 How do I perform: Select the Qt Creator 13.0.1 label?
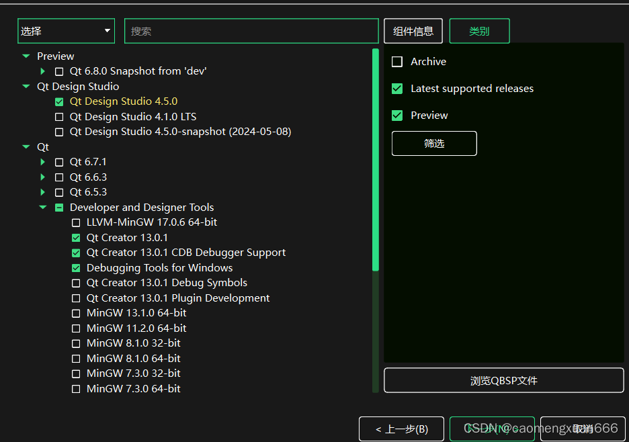(127, 237)
